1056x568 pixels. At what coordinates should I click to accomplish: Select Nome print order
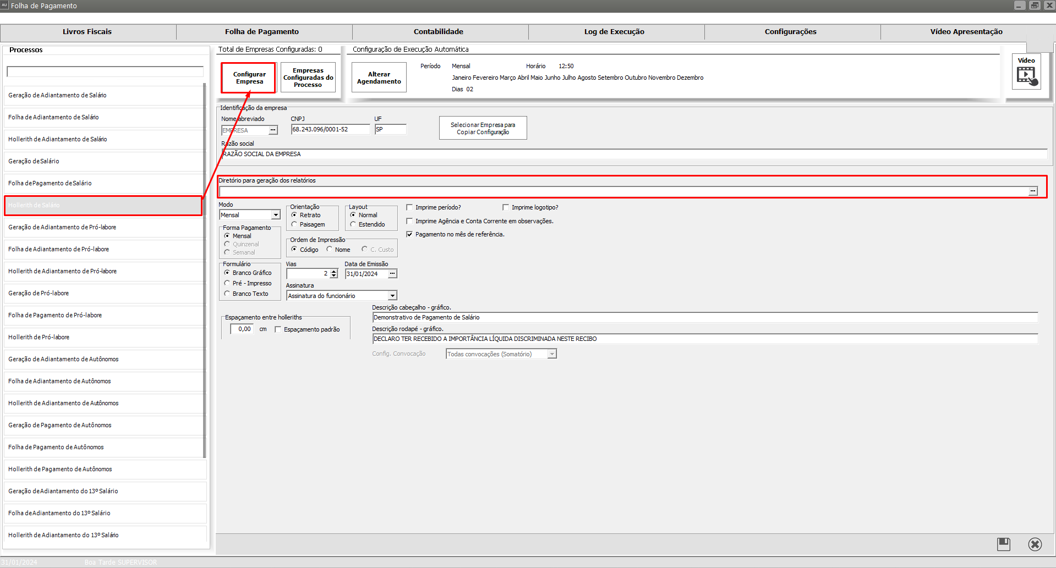[x=330, y=250]
